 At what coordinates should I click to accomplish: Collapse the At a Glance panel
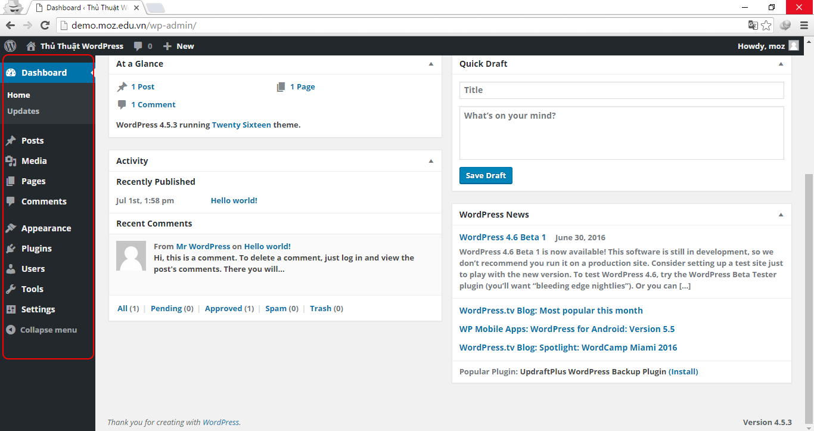pos(431,64)
